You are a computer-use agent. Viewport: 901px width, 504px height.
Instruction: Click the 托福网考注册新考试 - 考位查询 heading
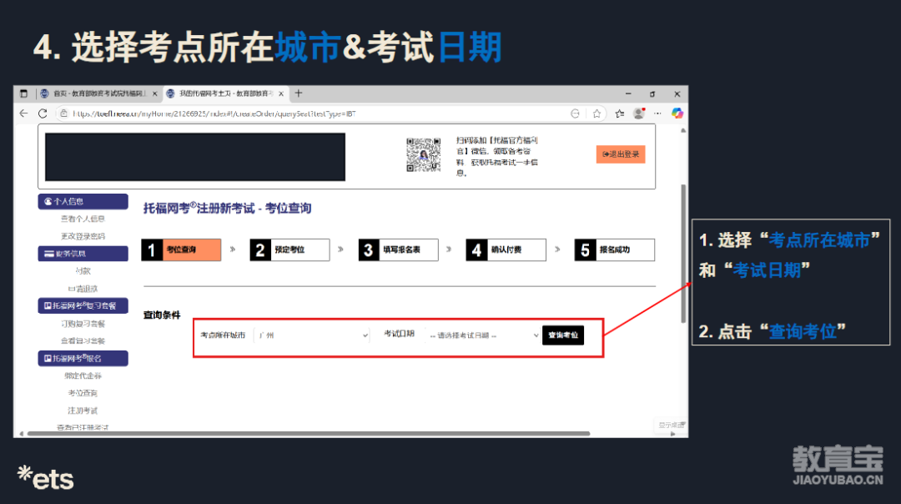(227, 208)
